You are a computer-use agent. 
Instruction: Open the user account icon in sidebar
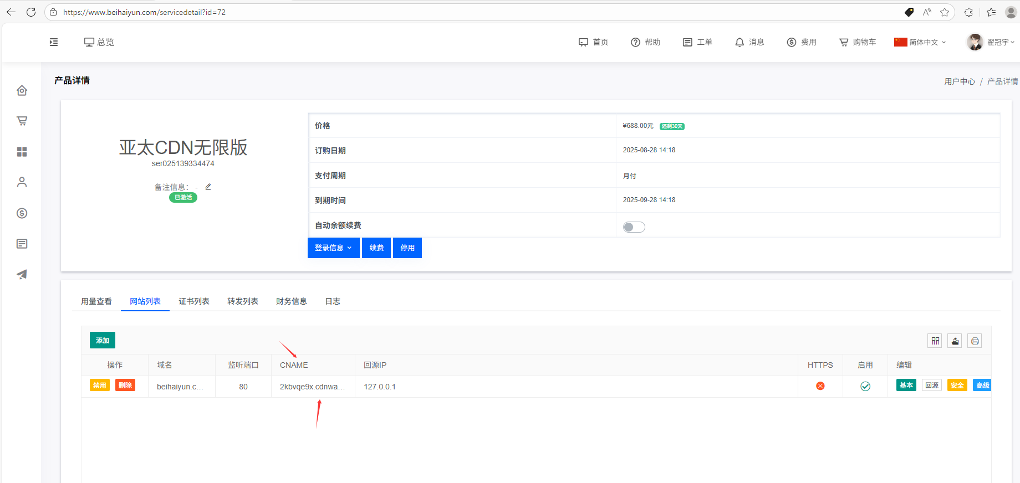coord(22,182)
